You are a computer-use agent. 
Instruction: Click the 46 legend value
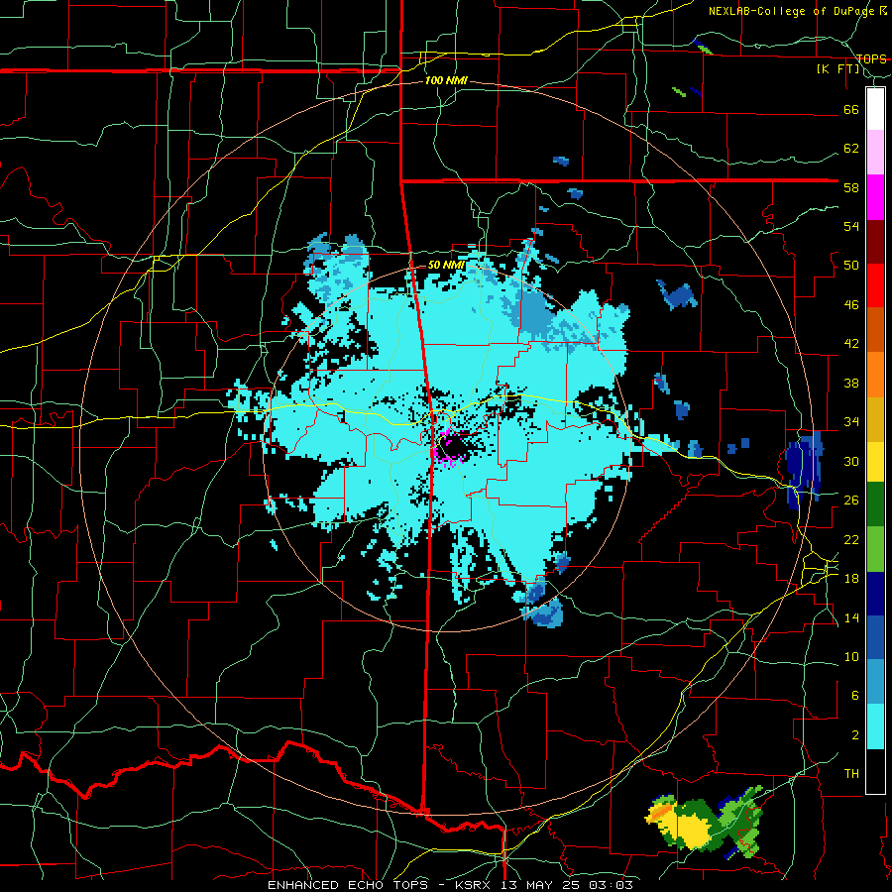pos(851,305)
